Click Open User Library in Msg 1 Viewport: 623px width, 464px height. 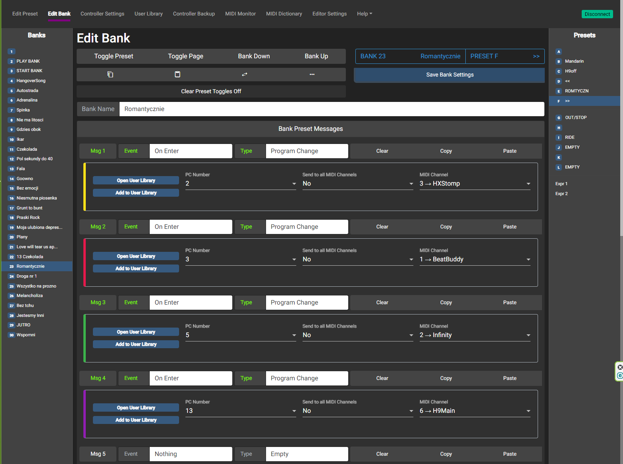pos(136,180)
